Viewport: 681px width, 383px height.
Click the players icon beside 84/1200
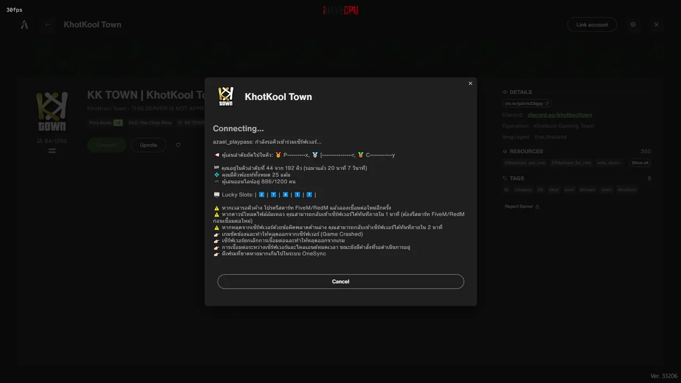tap(40, 141)
